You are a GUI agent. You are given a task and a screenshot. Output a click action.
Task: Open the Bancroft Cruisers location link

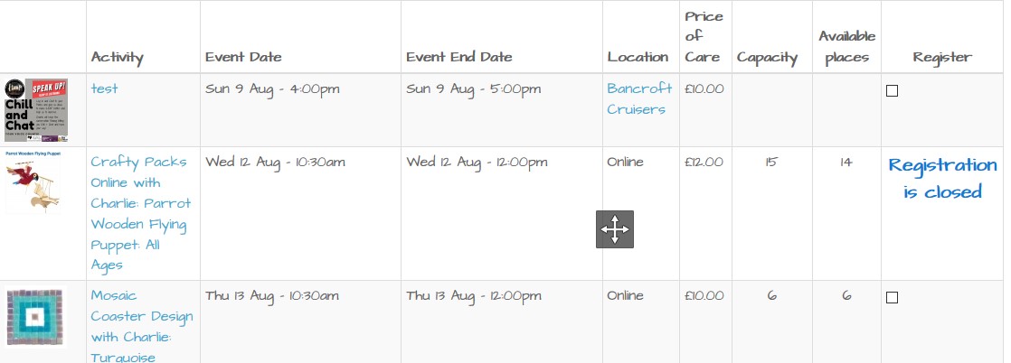coord(639,98)
